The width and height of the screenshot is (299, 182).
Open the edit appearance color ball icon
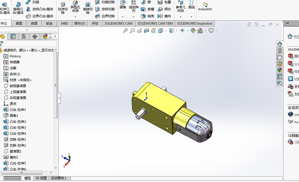click(x=193, y=30)
